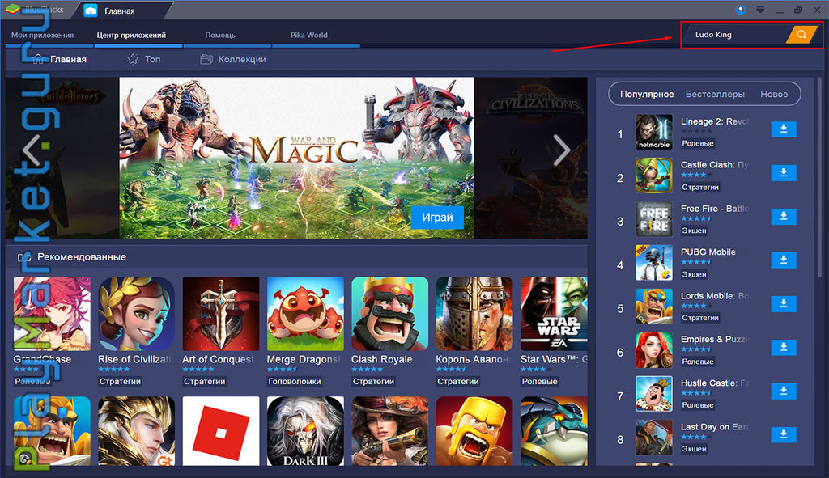This screenshot has height=478, width=829.
Task: Select the Новое filter
Action: coord(774,94)
